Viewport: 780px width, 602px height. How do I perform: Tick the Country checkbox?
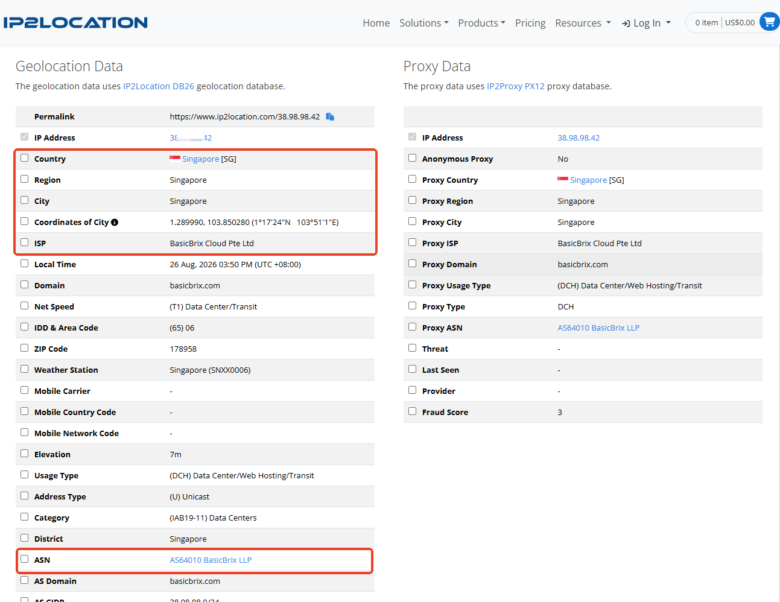(25, 158)
